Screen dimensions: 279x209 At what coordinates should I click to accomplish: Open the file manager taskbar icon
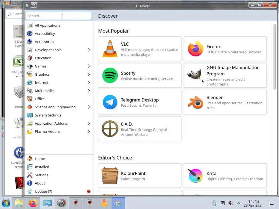coord(19,203)
